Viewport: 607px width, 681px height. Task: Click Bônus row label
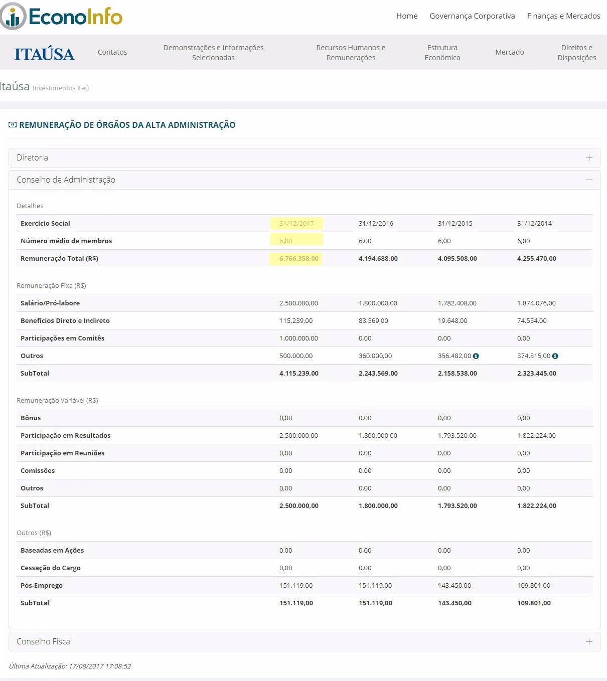[x=31, y=418]
